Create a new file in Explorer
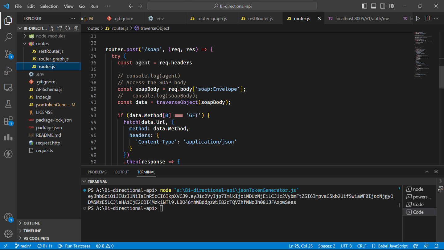This screenshot has width=444, height=250. click(x=51, y=28)
